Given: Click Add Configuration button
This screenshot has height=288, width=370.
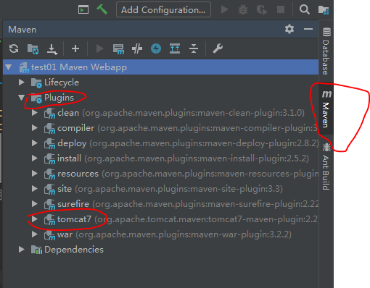Looking at the screenshot, I should (x=163, y=9).
